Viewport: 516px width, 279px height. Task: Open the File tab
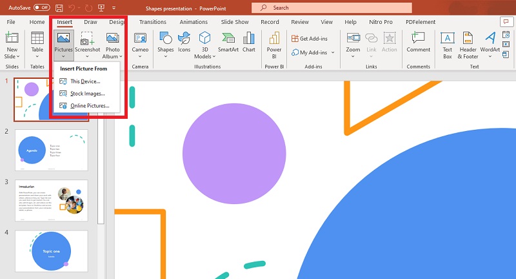11,22
